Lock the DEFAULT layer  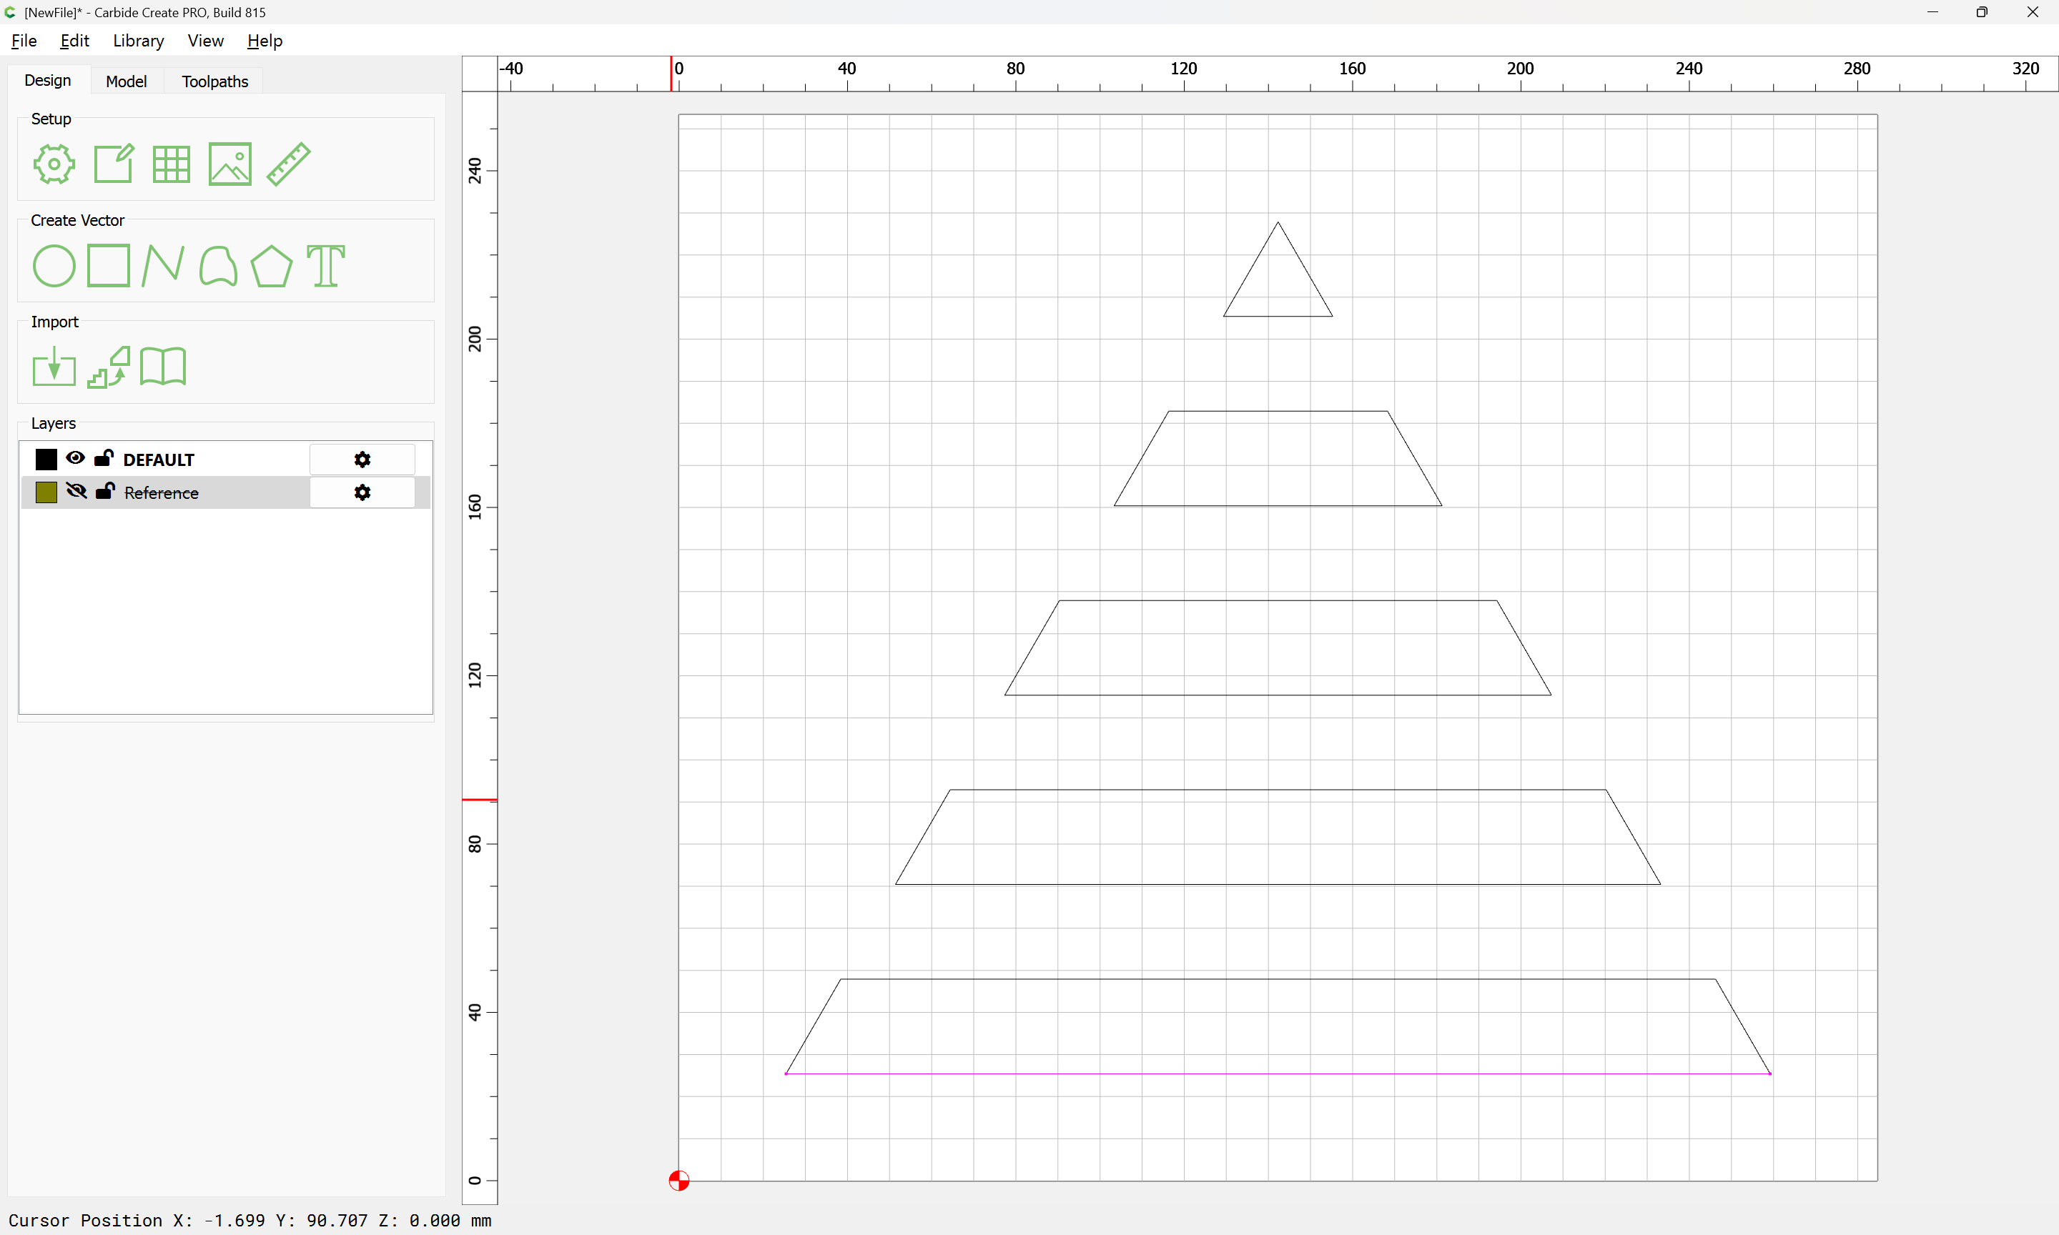(x=104, y=457)
